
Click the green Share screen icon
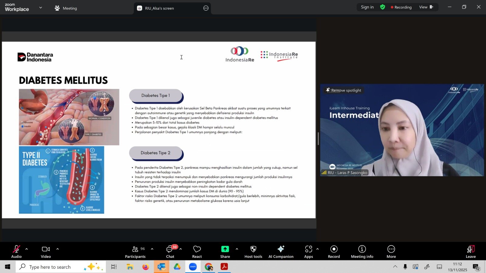[225, 249]
